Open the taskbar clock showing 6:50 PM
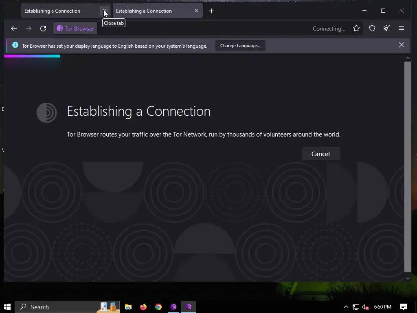This screenshot has width=417, height=313. (383, 307)
